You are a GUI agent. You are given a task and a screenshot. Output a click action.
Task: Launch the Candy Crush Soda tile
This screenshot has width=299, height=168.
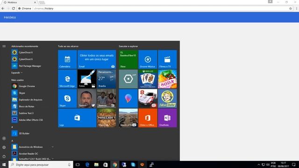[x=167, y=79]
